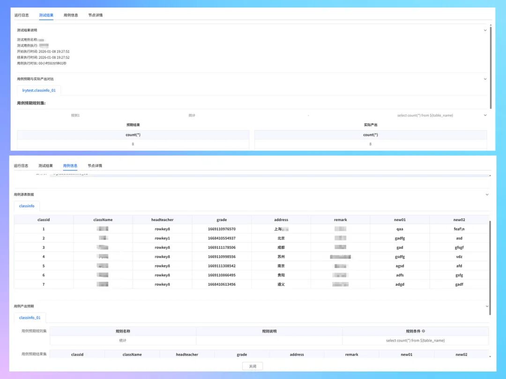Image resolution: width=506 pixels, height=379 pixels.
Task: Click grade cell 1668410554937
Action: click(x=222, y=238)
